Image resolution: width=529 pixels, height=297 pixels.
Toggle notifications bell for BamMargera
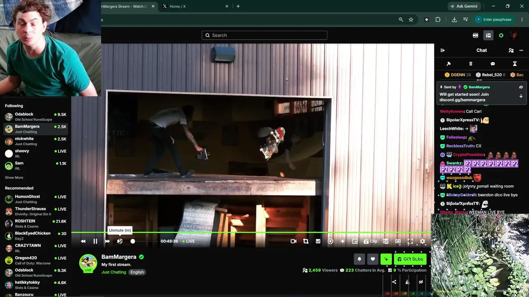(360, 259)
